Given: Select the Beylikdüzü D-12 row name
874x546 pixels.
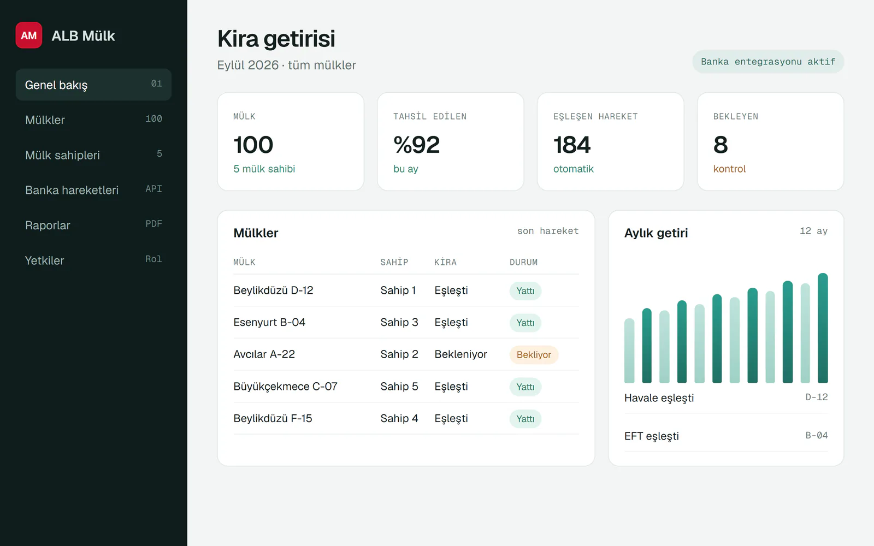Looking at the screenshot, I should coord(273,290).
